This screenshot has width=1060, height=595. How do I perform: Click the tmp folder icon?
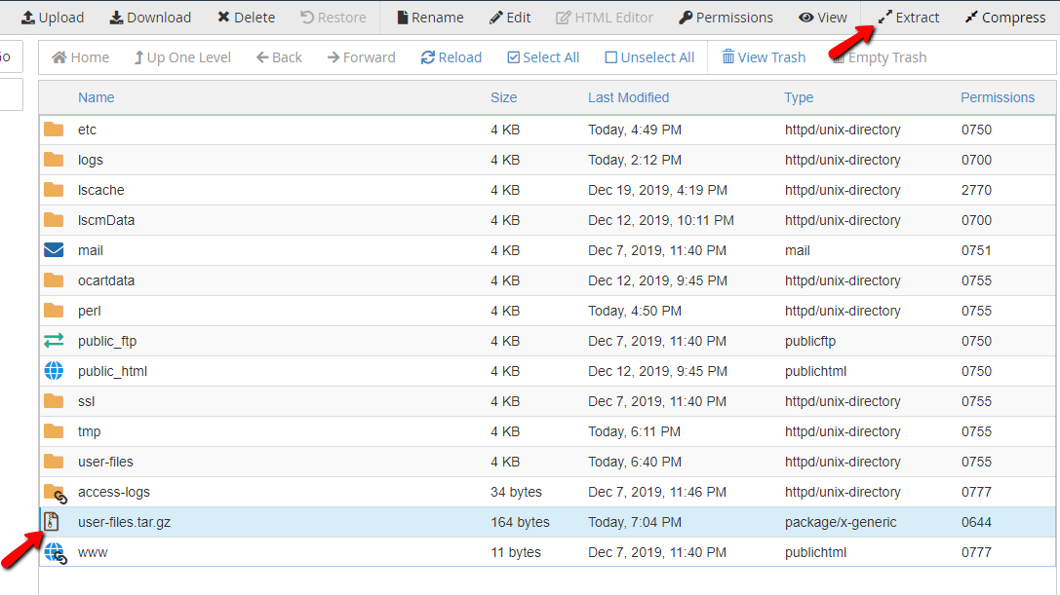54,430
